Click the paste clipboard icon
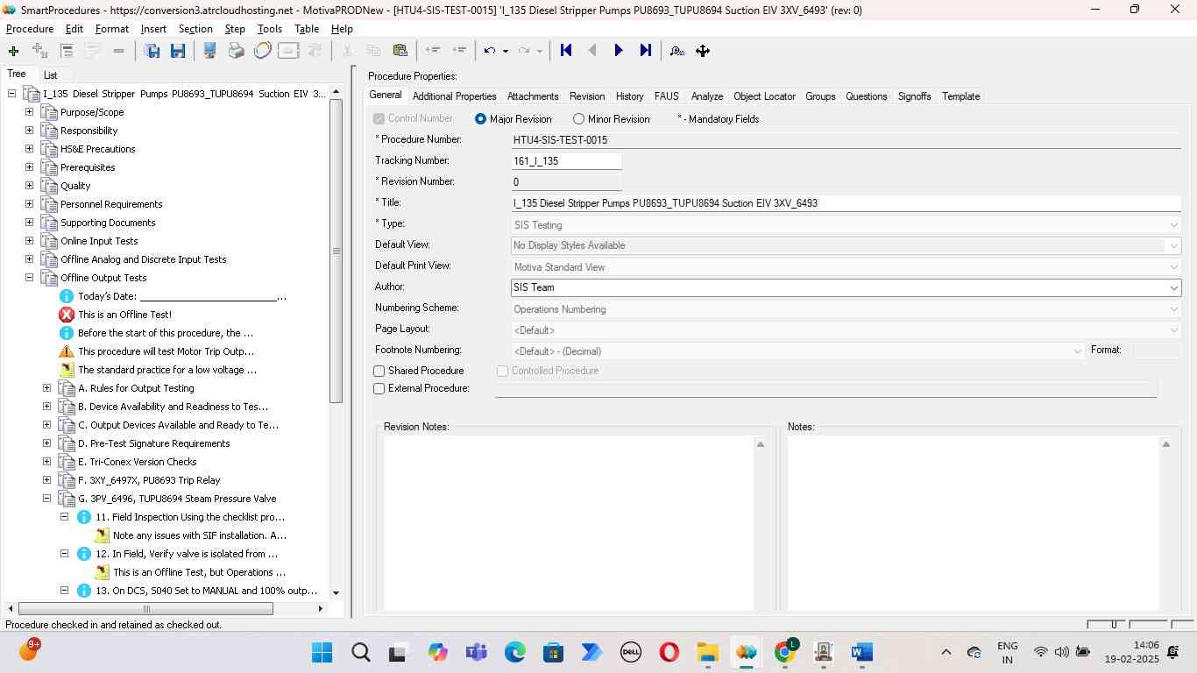 coord(400,51)
